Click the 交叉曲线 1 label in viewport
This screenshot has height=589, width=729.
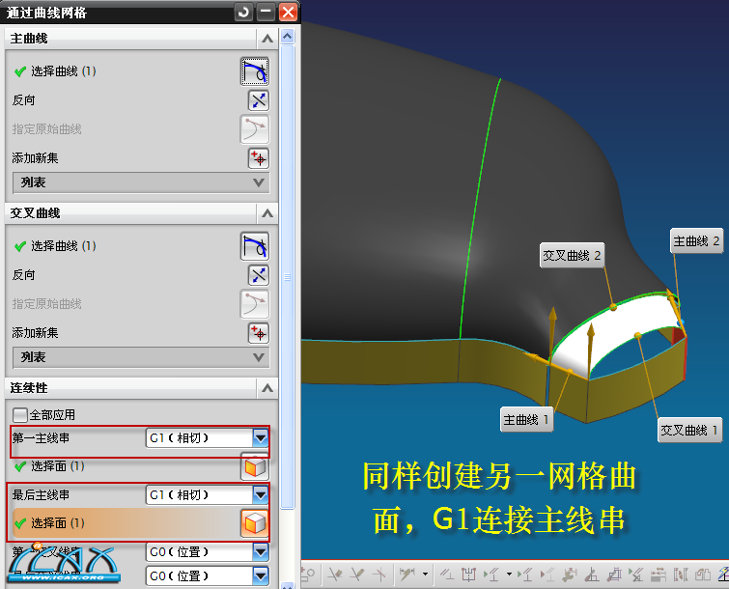(x=690, y=430)
